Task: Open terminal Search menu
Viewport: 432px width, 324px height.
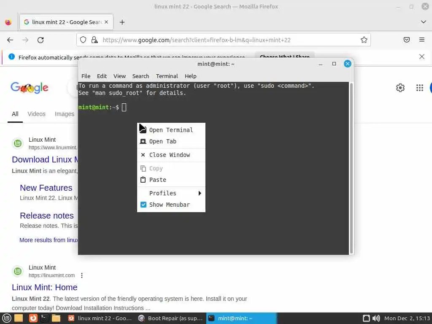Action: click(x=140, y=76)
